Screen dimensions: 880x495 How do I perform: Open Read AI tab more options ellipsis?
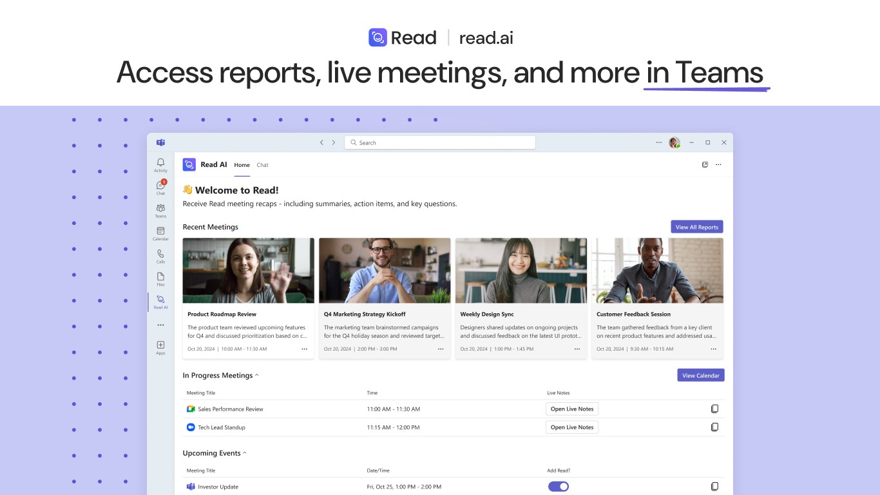coord(718,164)
